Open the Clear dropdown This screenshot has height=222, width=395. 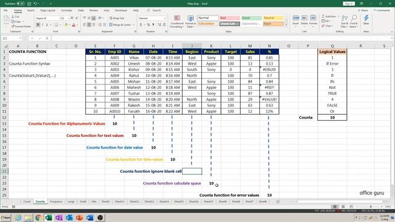point(327,26)
